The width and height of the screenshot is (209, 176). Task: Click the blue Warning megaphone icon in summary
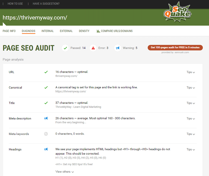(x=118, y=48)
